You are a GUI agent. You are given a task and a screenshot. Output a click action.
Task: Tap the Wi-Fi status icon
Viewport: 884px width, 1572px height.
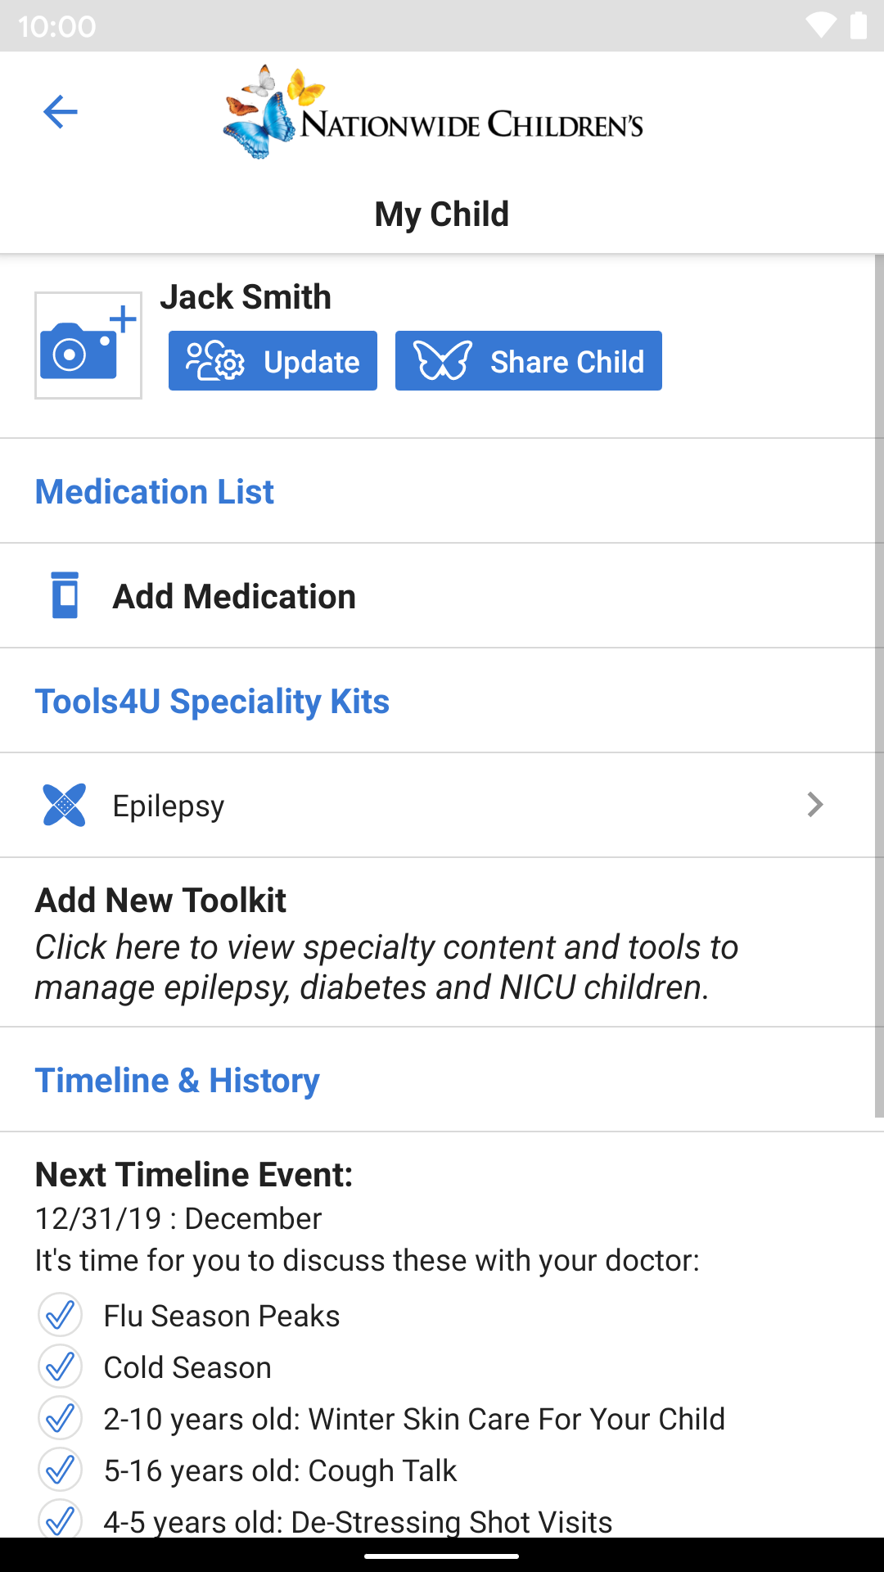pos(820,25)
